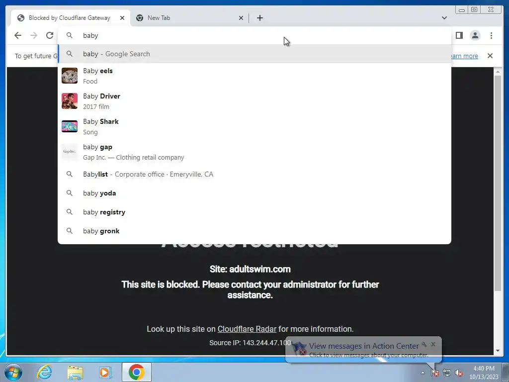The width and height of the screenshot is (509, 382).
Task: Click the network tray icon
Action: pyautogui.click(x=447, y=373)
